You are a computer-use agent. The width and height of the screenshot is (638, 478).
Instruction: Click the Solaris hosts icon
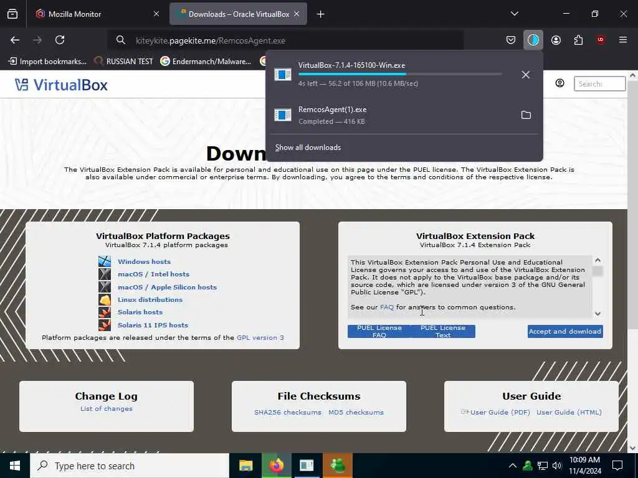coord(105,312)
